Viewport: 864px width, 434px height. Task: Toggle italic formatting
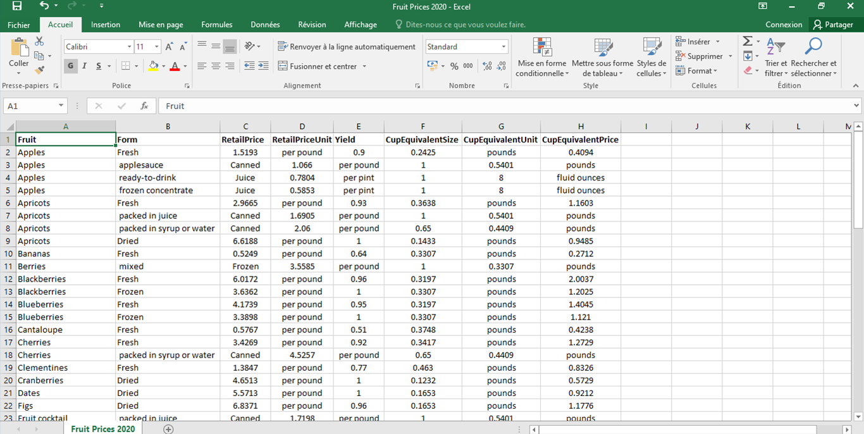tap(85, 66)
